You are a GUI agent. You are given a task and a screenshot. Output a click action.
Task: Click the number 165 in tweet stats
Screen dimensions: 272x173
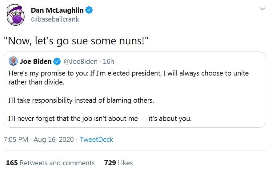[12, 163]
